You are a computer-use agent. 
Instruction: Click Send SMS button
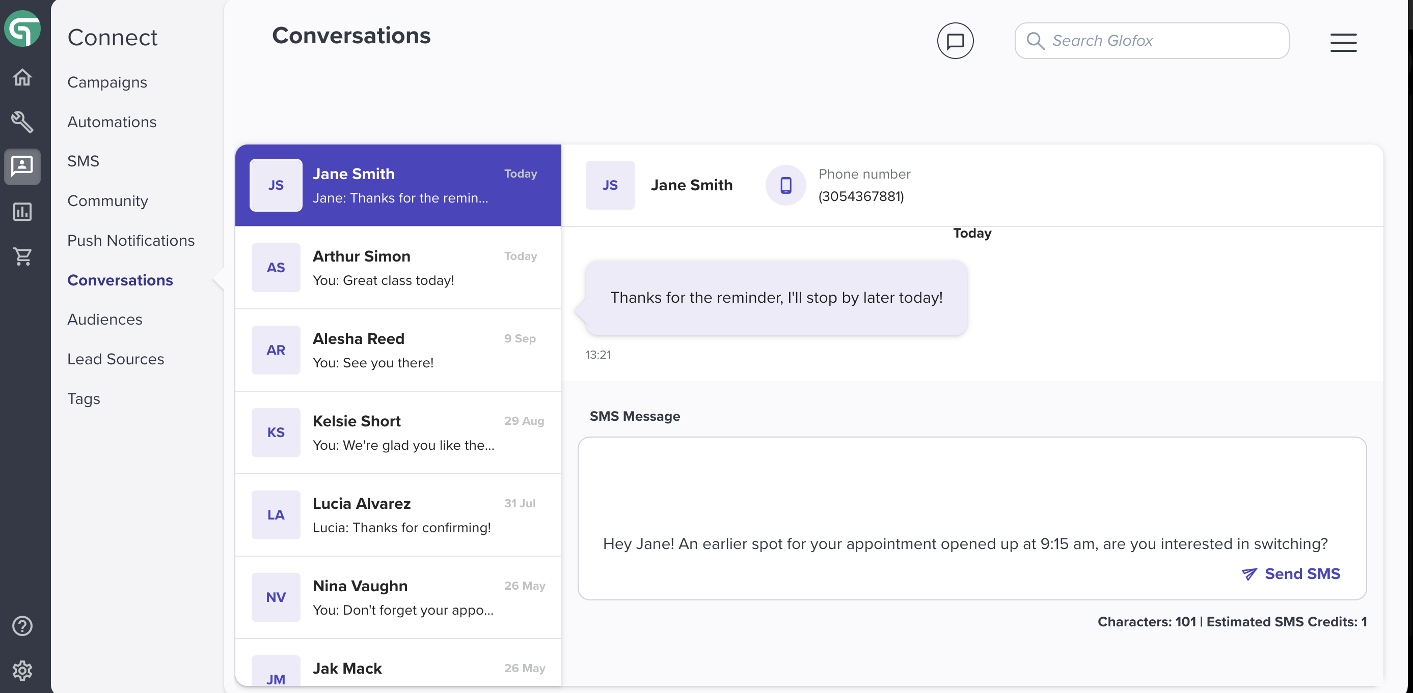pos(1291,573)
